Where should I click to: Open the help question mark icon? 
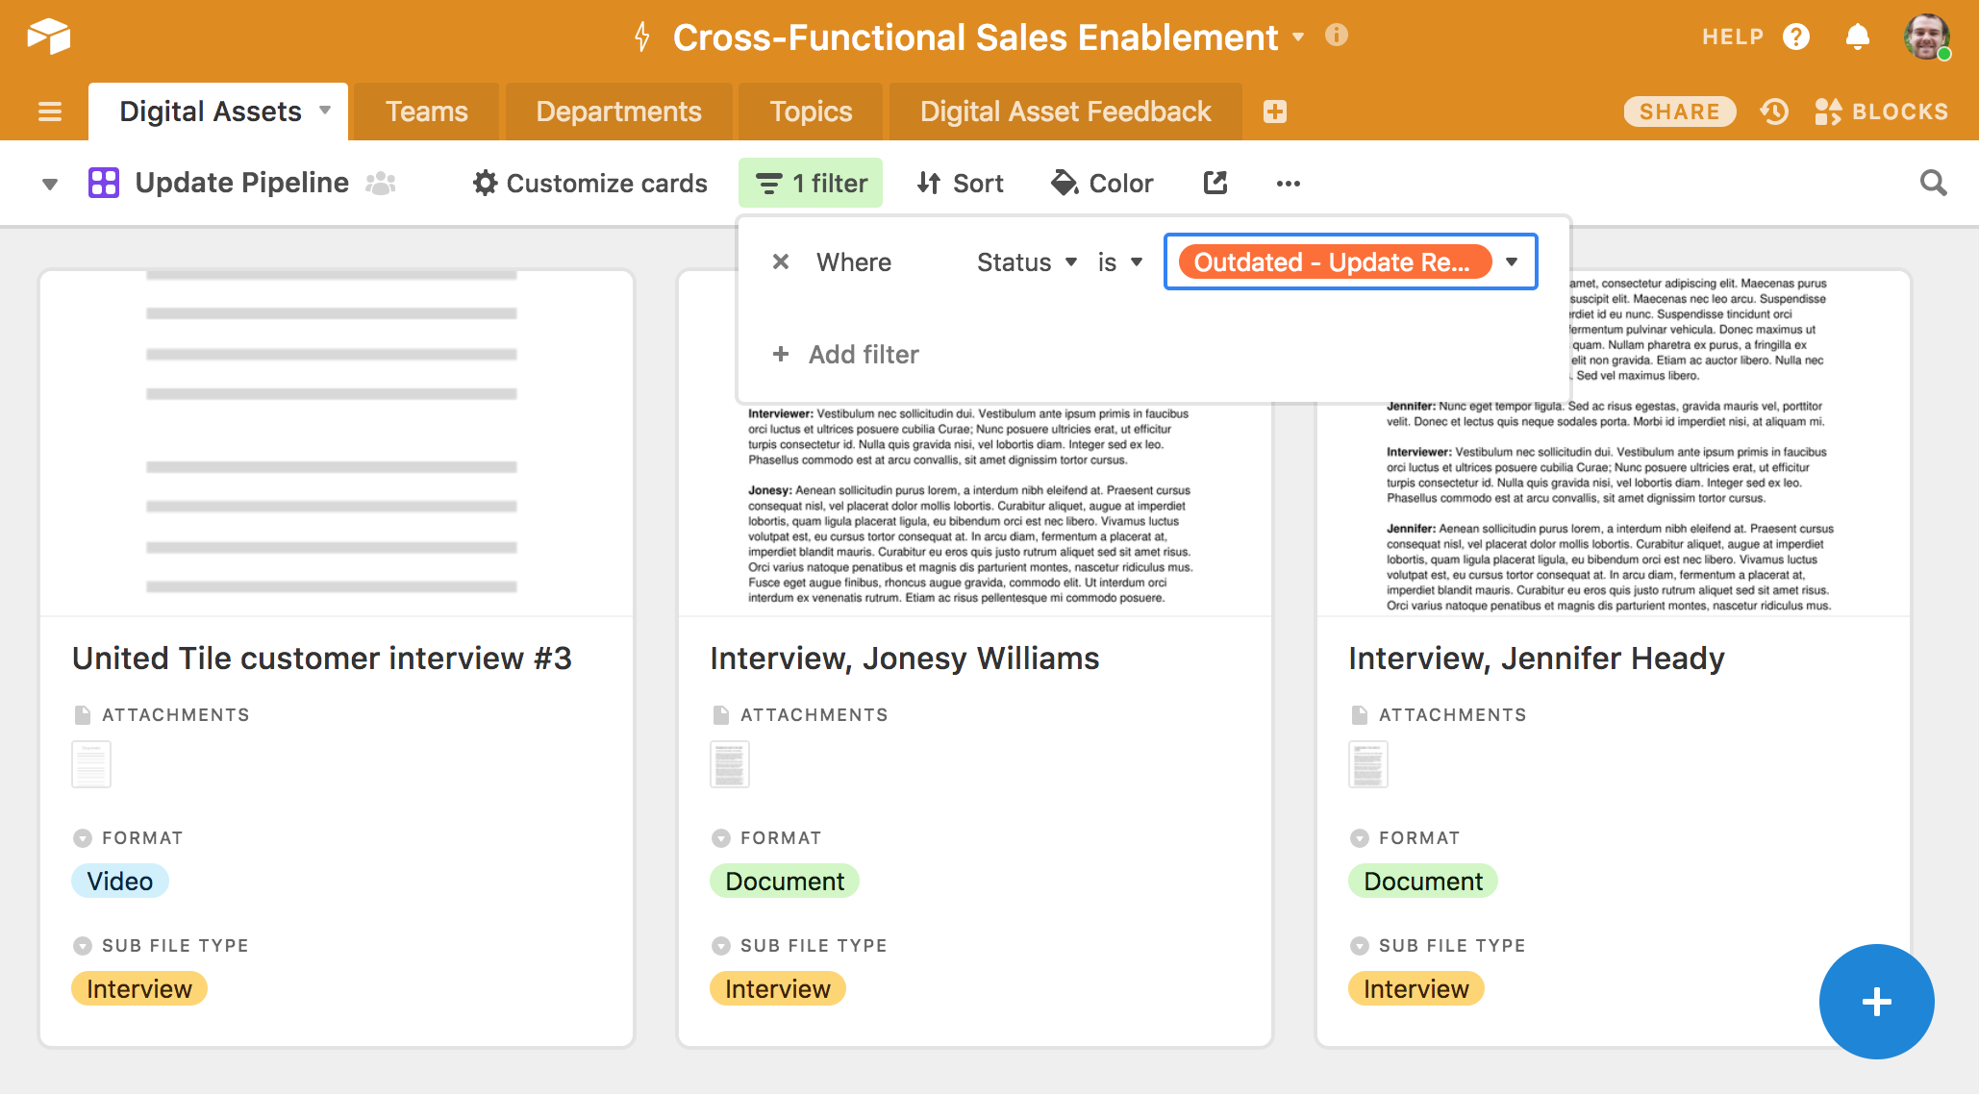point(1796,37)
